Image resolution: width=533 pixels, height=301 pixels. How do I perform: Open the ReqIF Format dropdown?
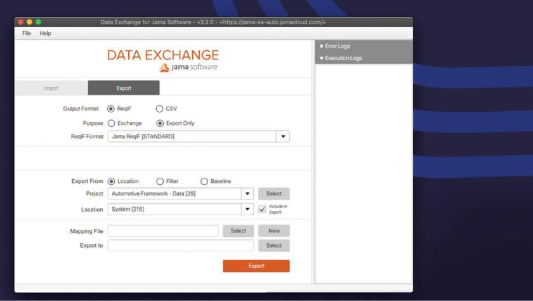pyautogui.click(x=282, y=137)
